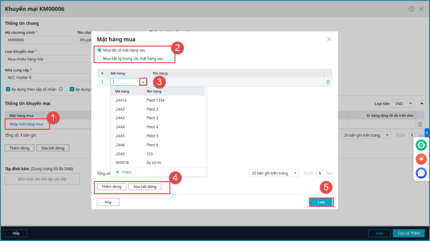This screenshot has height=241, width=430.
Task: Choose item .24A5 Ptest 5
Action: point(158,136)
